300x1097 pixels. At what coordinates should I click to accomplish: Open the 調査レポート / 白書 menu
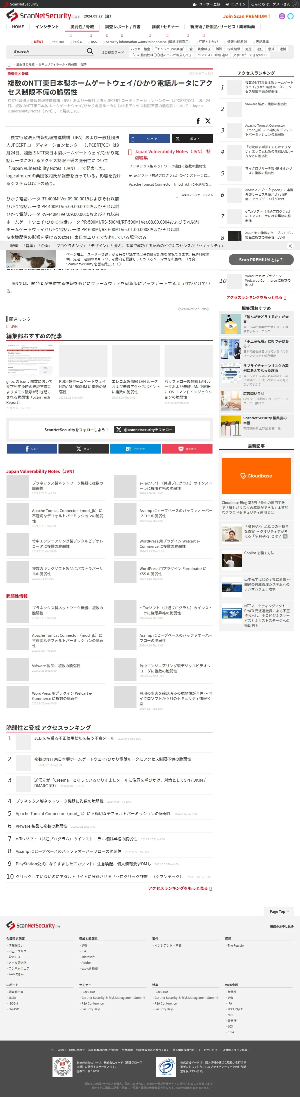click(123, 26)
